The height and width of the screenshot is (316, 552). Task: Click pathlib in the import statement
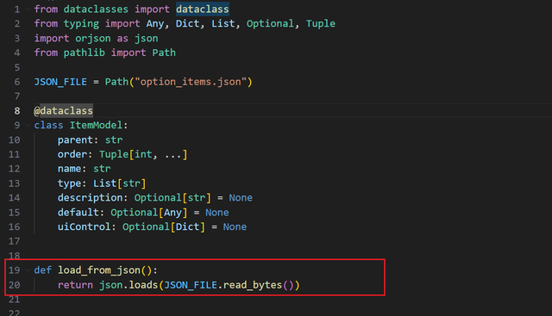coord(85,53)
